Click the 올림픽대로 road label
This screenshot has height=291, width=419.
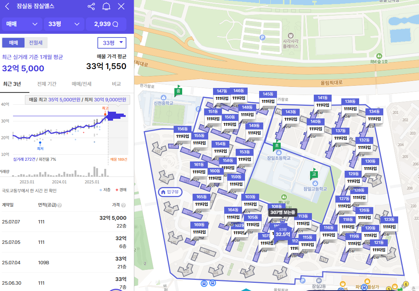[331, 82]
